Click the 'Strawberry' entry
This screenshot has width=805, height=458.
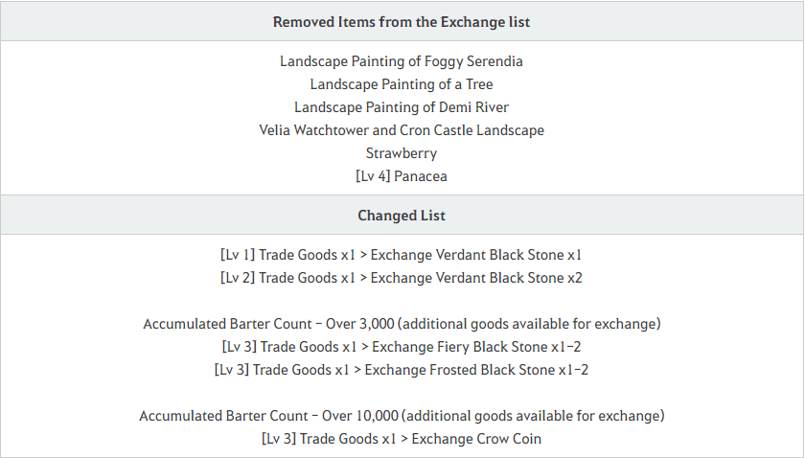(x=401, y=153)
